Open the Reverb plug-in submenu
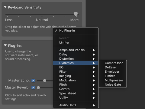 click(76, 89)
